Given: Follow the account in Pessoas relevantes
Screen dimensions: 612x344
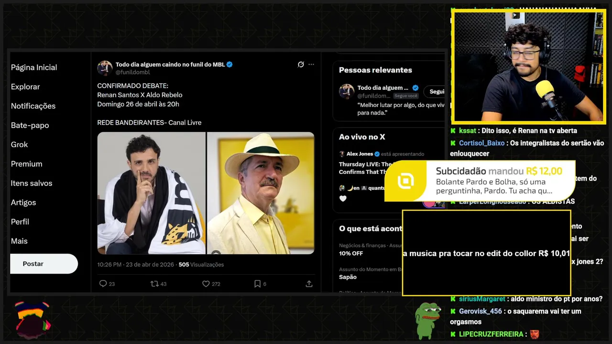Looking at the screenshot, I should point(435,92).
